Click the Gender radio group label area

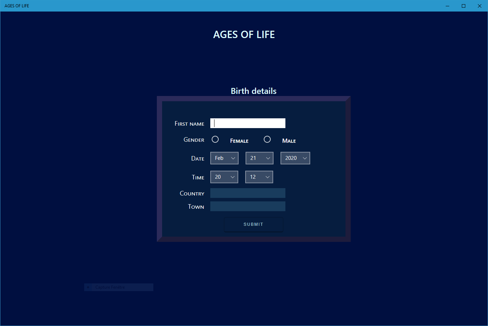click(194, 139)
